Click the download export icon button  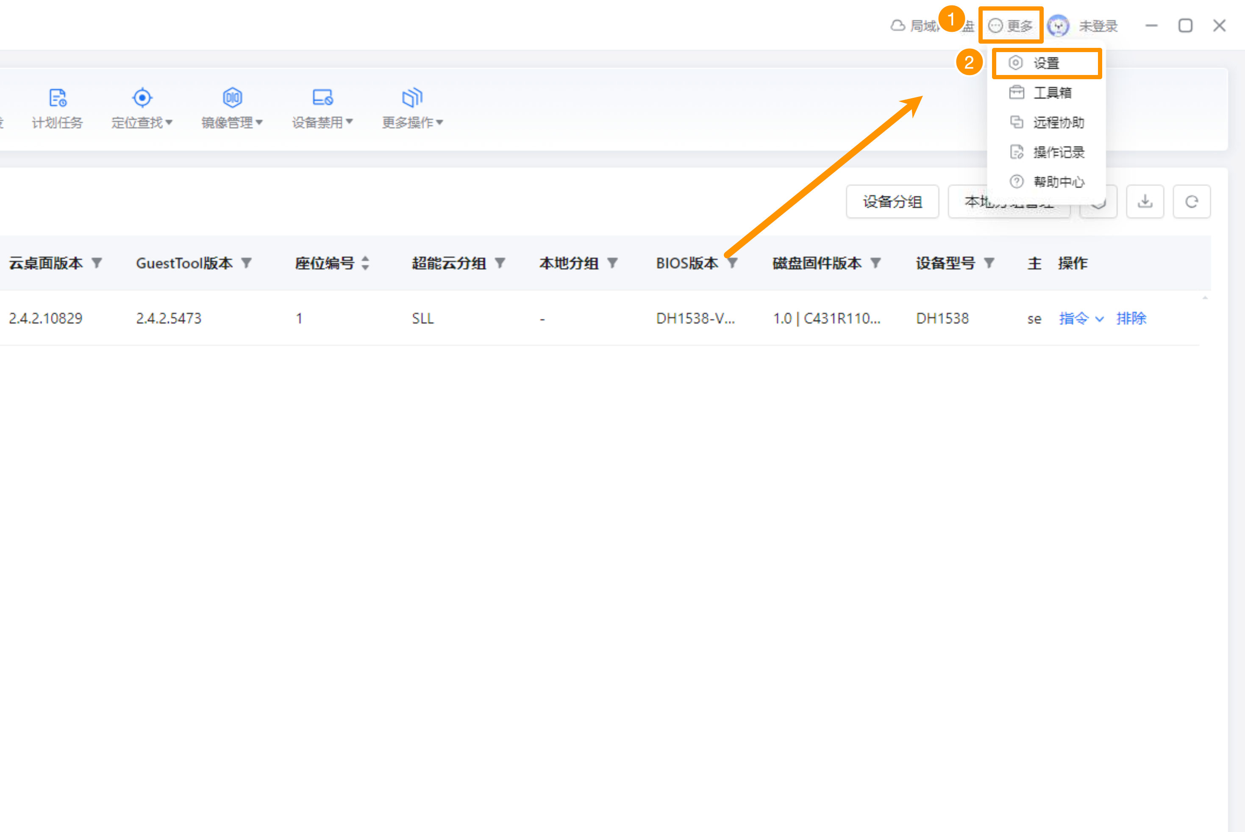click(x=1145, y=202)
